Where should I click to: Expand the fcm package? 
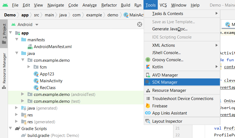tap(29, 67)
